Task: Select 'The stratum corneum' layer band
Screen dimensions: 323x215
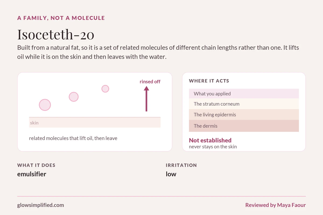Action: [244, 104]
